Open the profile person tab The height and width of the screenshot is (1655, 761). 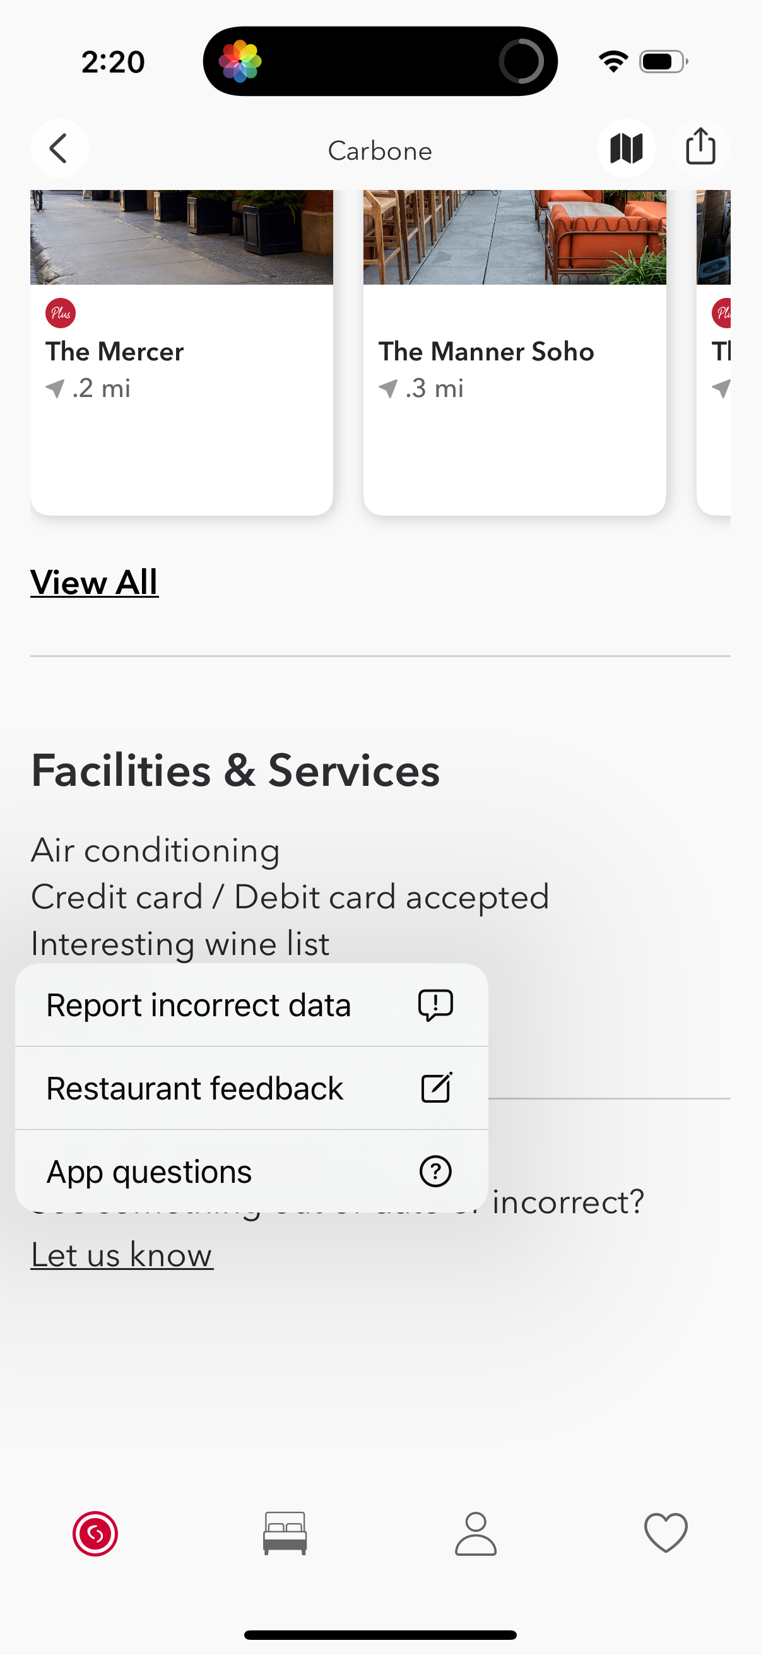pos(475,1533)
